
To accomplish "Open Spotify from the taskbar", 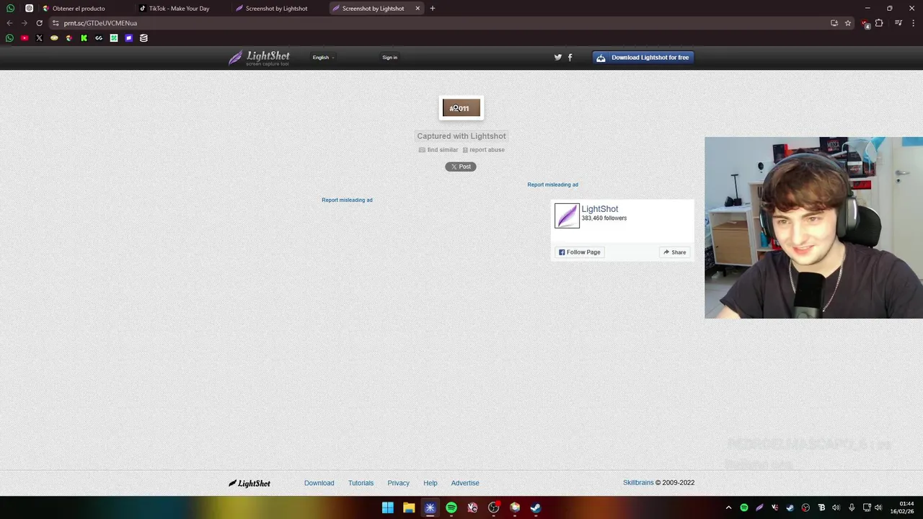I will click(x=451, y=507).
